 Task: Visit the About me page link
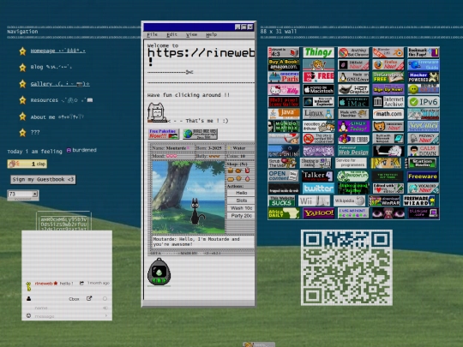57,117
